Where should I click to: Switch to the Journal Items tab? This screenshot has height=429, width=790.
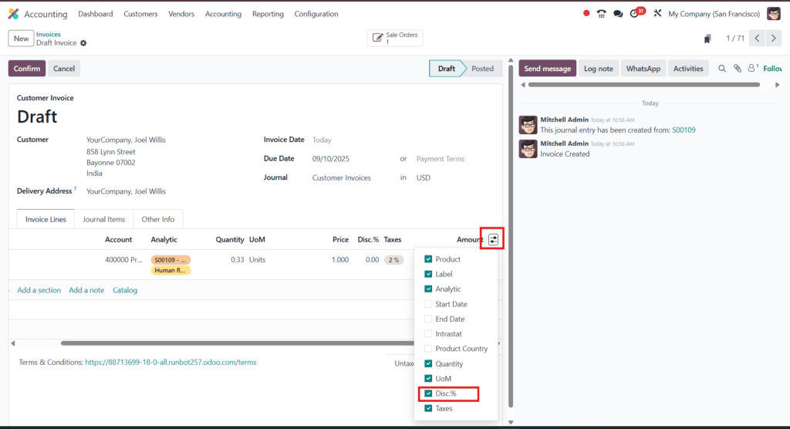click(x=103, y=219)
